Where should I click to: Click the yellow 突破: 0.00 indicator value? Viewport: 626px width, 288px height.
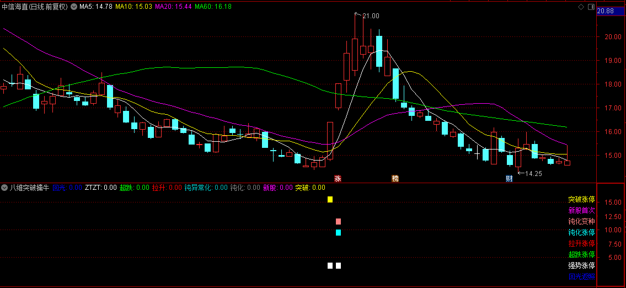click(x=310, y=188)
